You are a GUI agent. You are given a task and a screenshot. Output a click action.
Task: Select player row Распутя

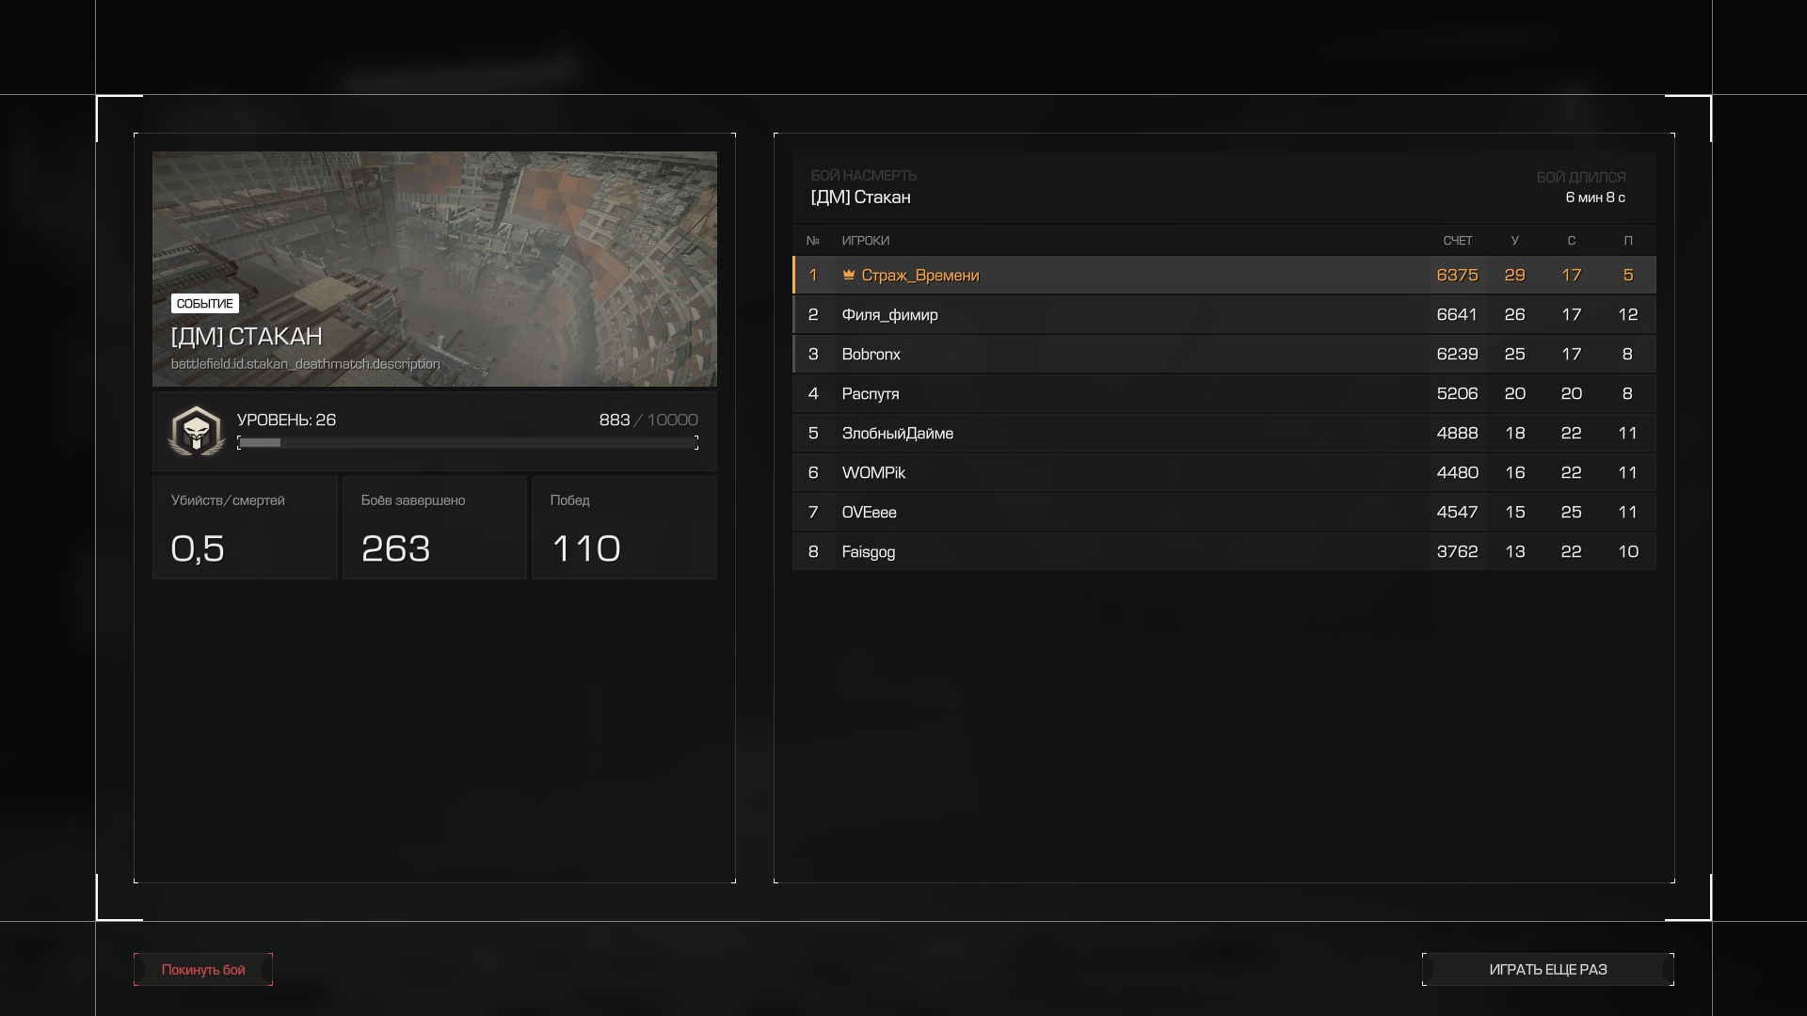(1224, 394)
